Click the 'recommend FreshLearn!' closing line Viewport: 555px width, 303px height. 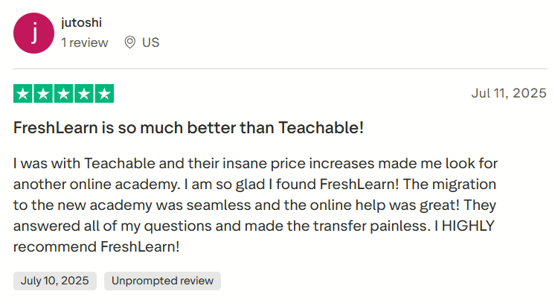click(97, 246)
